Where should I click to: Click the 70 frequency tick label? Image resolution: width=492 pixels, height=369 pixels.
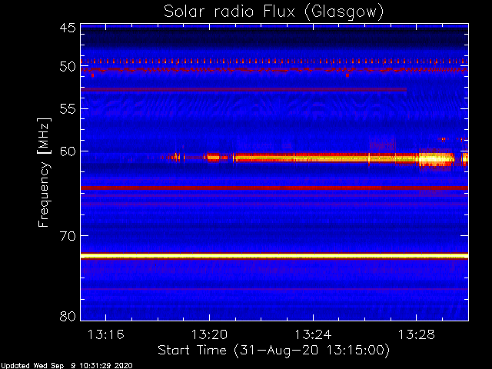(68, 236)
